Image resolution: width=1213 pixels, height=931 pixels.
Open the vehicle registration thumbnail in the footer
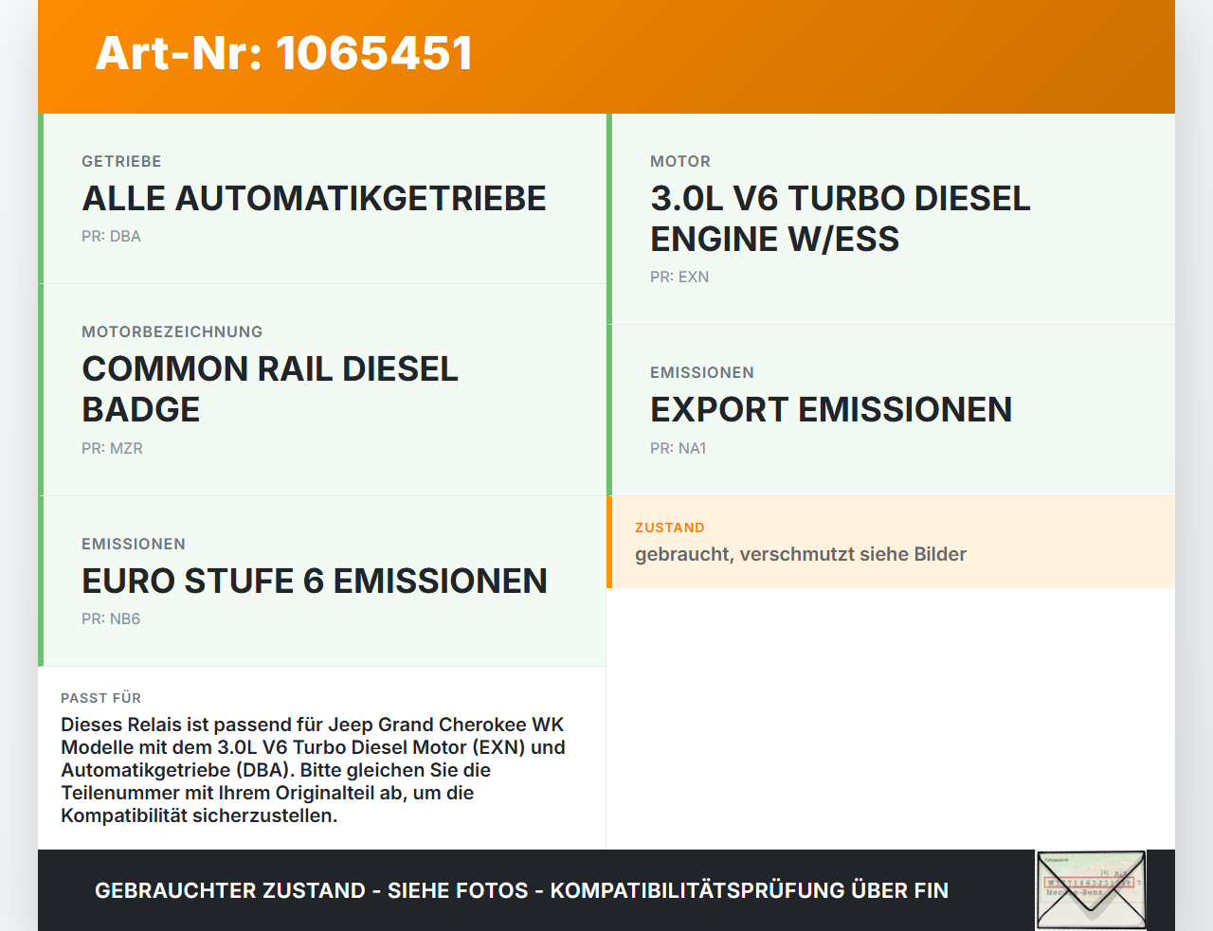pos(1091,890)
